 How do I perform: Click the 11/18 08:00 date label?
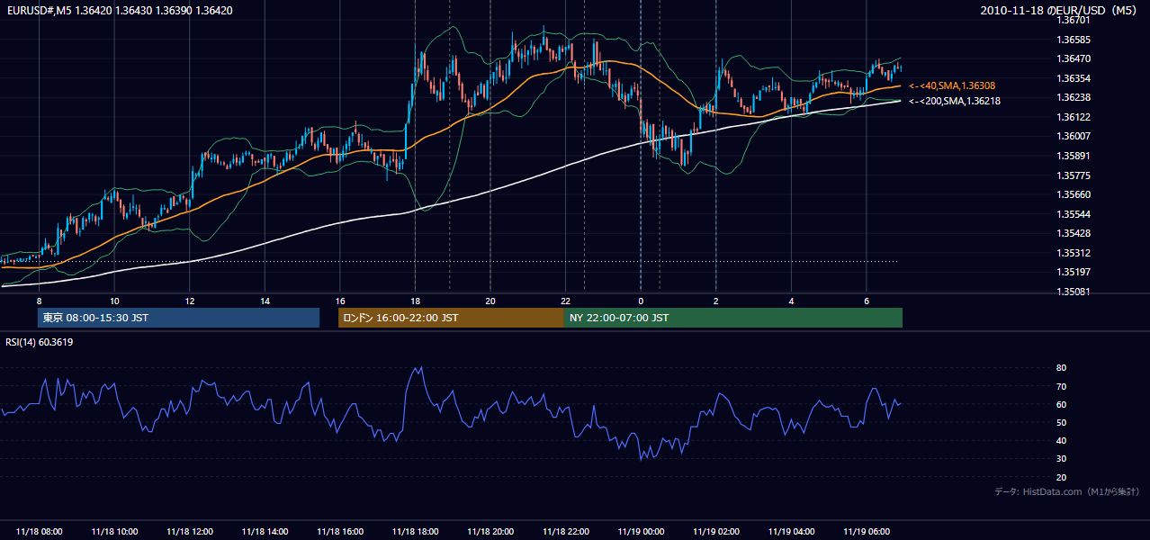point(39,532)
